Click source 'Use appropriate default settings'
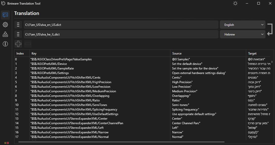Screen dimensions: 275x145 pos(194,114)
